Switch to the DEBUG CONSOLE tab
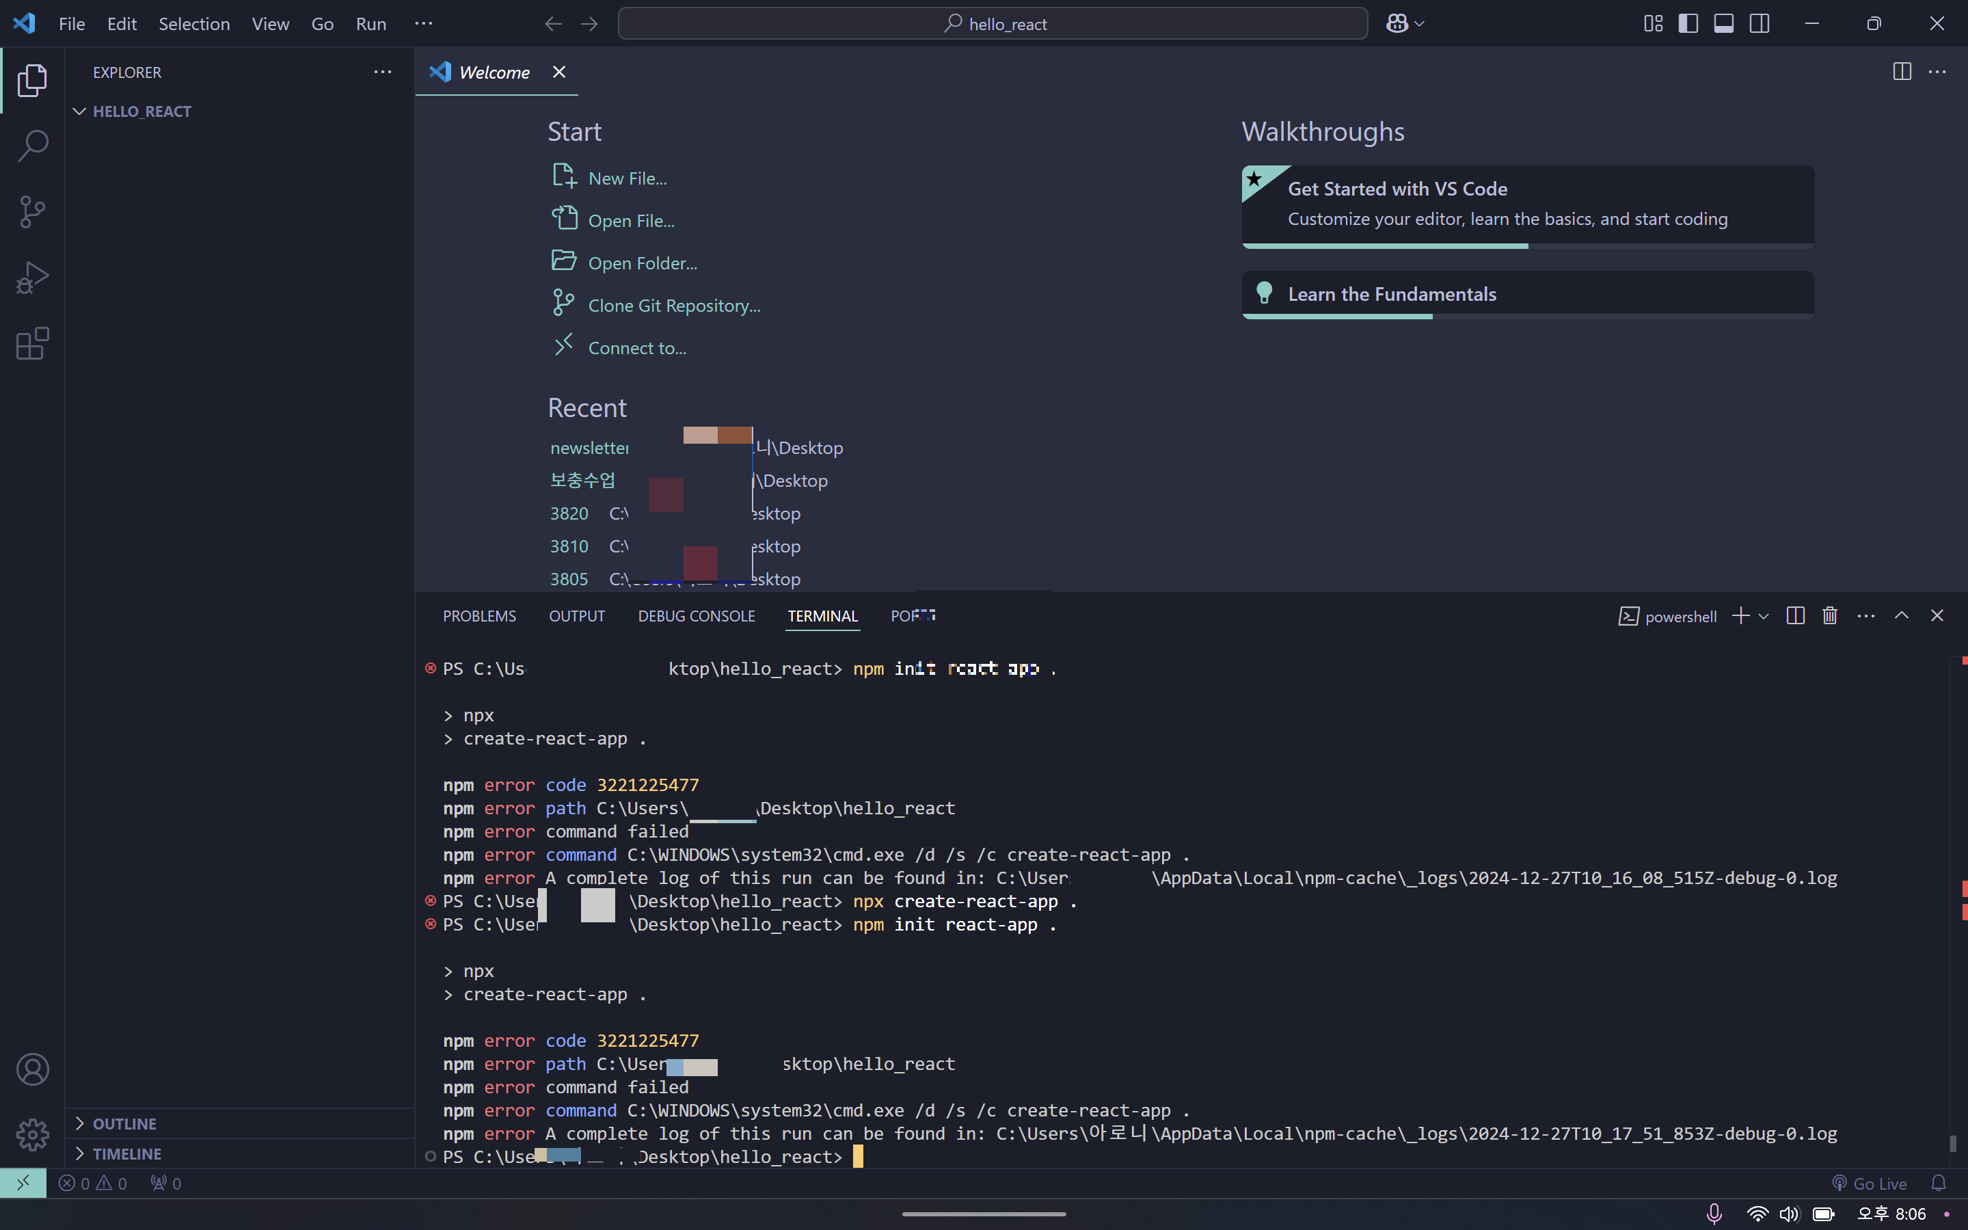The height and width of the screenshot is (1230, 1968). click(696, 616)
